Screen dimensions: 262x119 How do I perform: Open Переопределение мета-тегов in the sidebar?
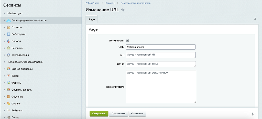pyautogui.click(x=29, y=20)
